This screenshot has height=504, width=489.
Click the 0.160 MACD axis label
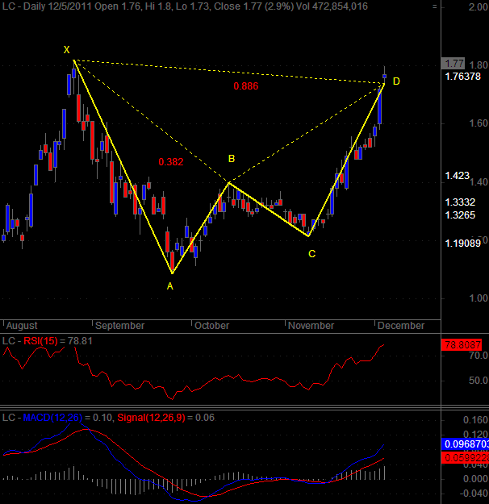point(475,420)
